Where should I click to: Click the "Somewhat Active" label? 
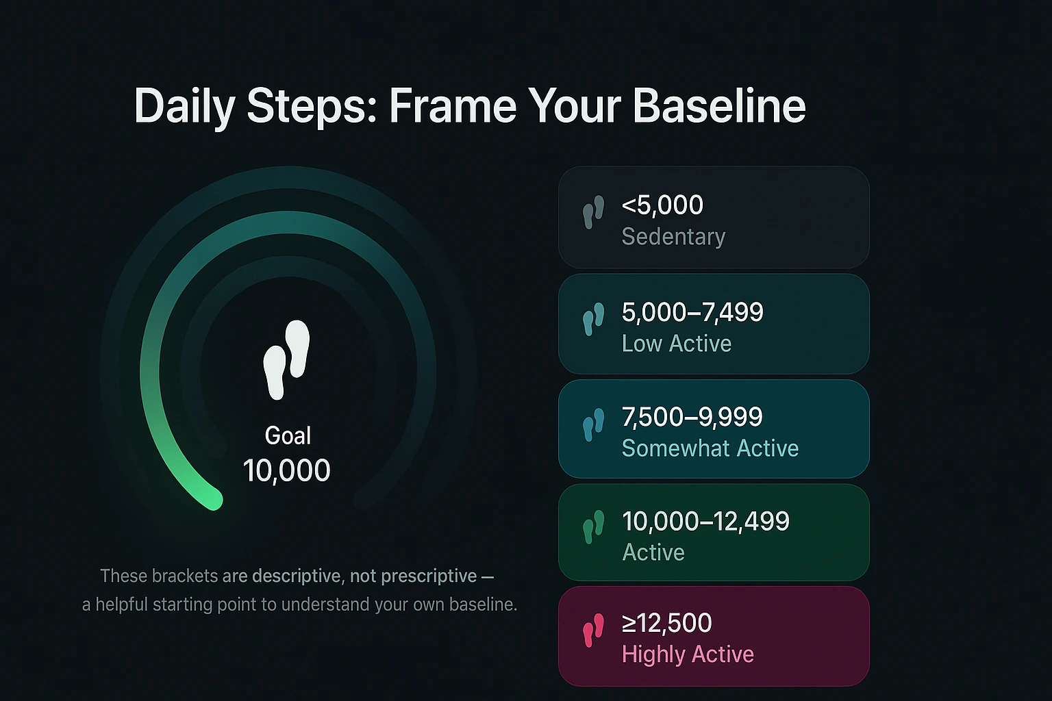pyautogui.click(x=710, y=448)
